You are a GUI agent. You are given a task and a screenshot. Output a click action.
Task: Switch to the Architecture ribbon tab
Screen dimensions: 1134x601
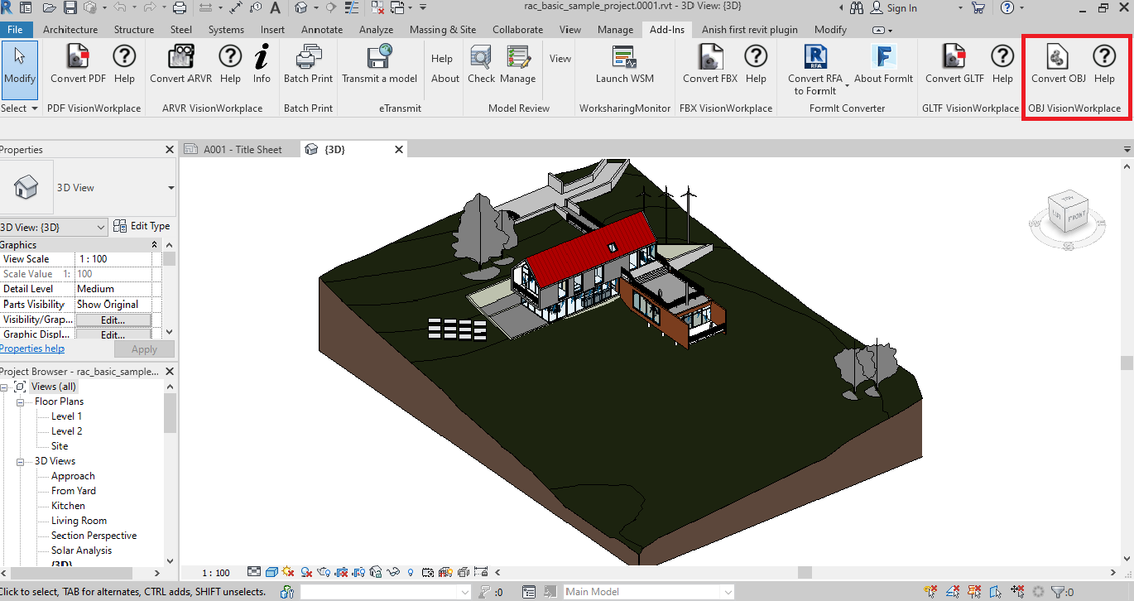click(70, 30)
